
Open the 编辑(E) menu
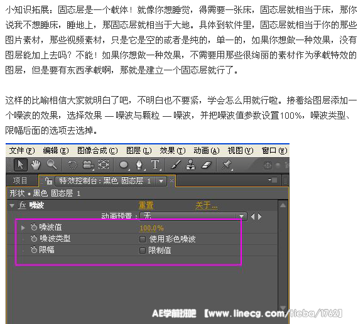point(56,151)
